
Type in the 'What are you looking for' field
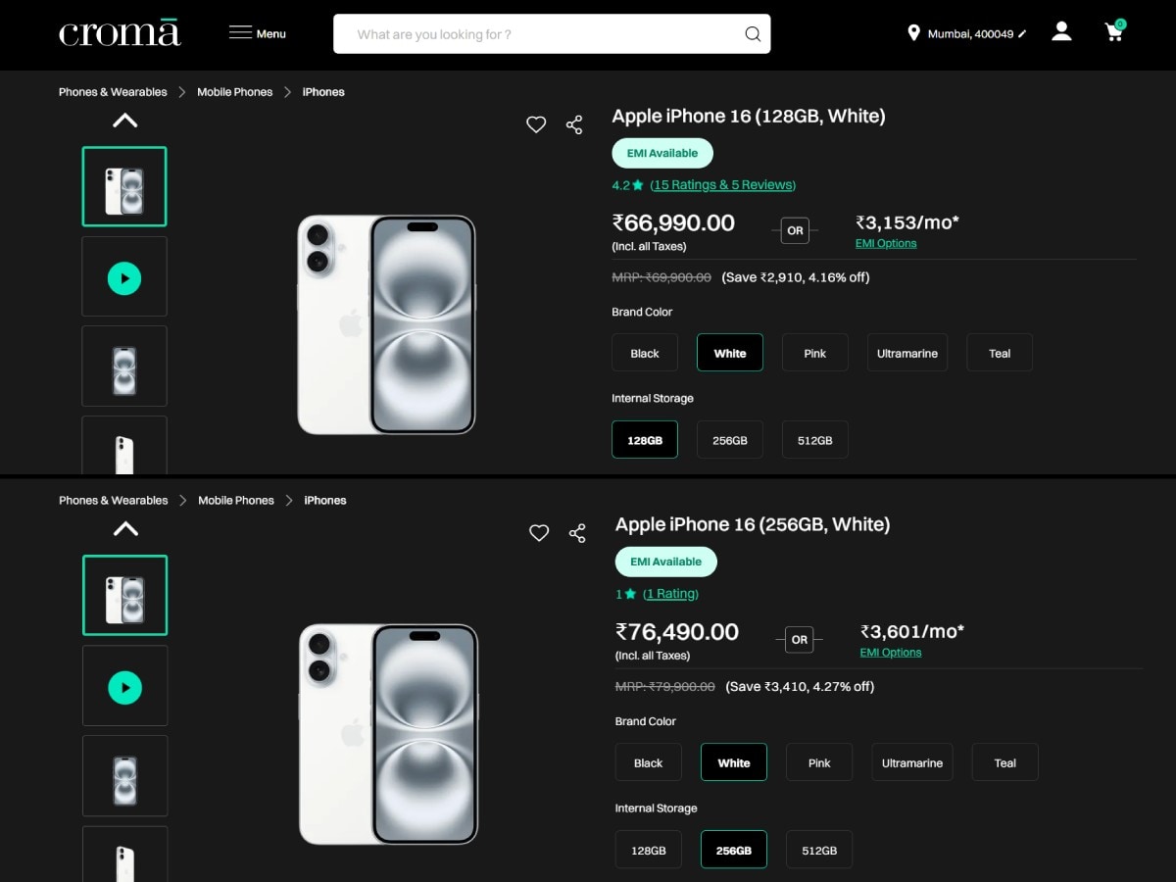[539, 34]
